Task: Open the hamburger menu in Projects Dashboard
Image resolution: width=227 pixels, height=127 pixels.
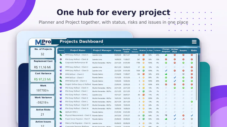Action: pos(194,42)
